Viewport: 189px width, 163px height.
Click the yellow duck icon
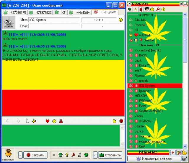184,152
